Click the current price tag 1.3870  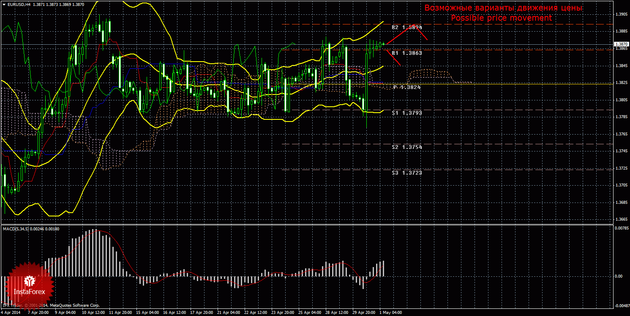tap(621, 44)
